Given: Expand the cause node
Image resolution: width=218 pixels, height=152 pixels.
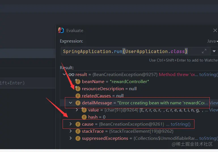Looking at the screenshot, I should coord(71,124).
